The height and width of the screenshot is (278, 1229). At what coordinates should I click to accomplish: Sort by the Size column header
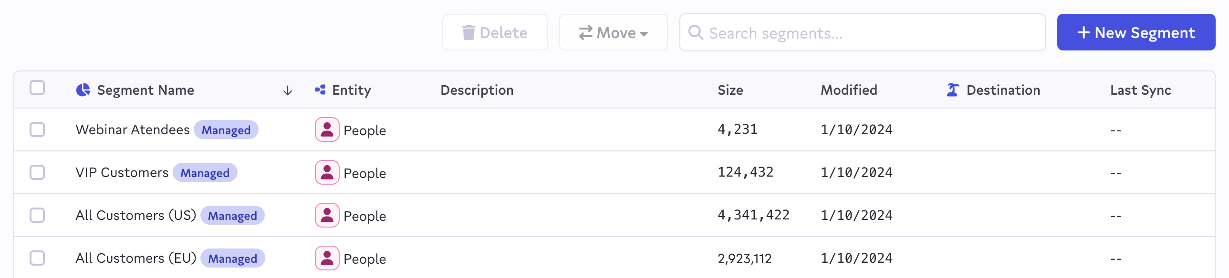coord(730,90)
